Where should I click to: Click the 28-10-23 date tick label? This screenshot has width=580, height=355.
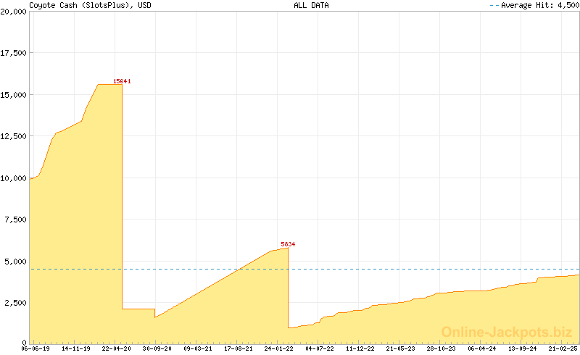pyautogui.click(x=442, y=348)
